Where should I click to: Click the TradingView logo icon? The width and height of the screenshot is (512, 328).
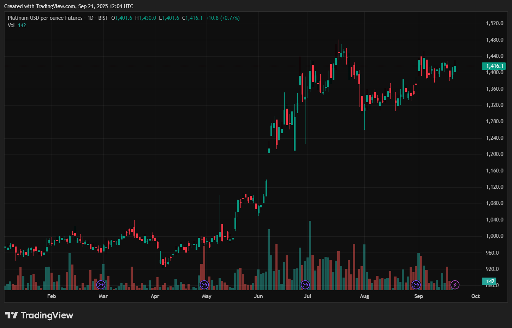[x=11, y=315]
